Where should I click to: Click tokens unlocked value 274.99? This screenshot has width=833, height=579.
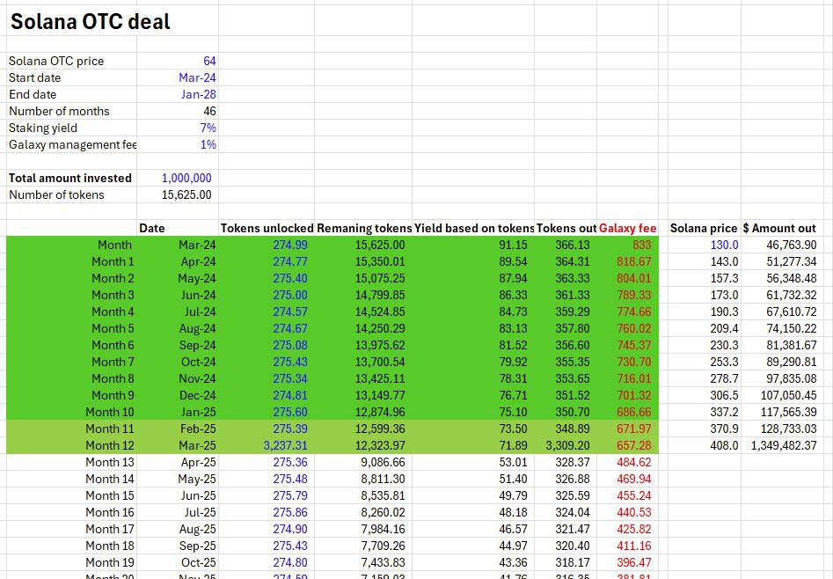tap(290, 246)
